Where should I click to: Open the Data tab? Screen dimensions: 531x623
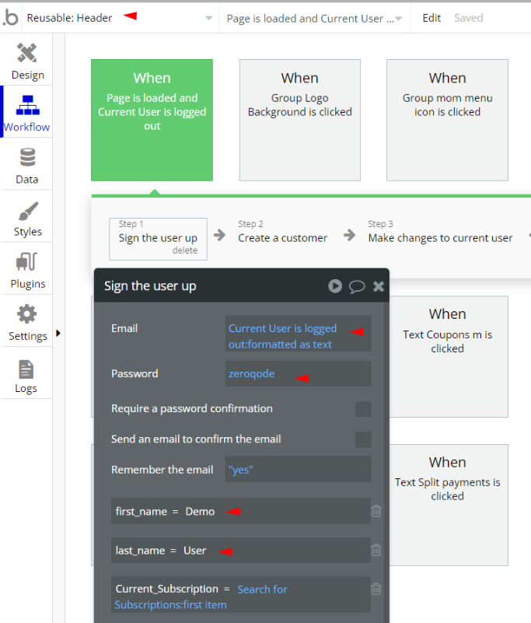27,166
